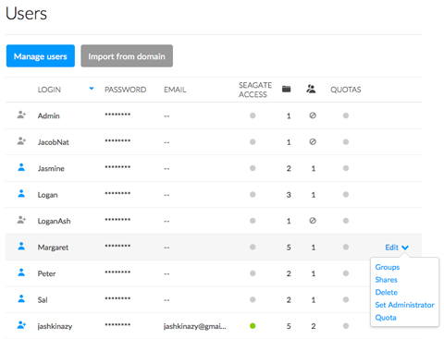Click Jasmine's empty email dashes

coord(166,169)
